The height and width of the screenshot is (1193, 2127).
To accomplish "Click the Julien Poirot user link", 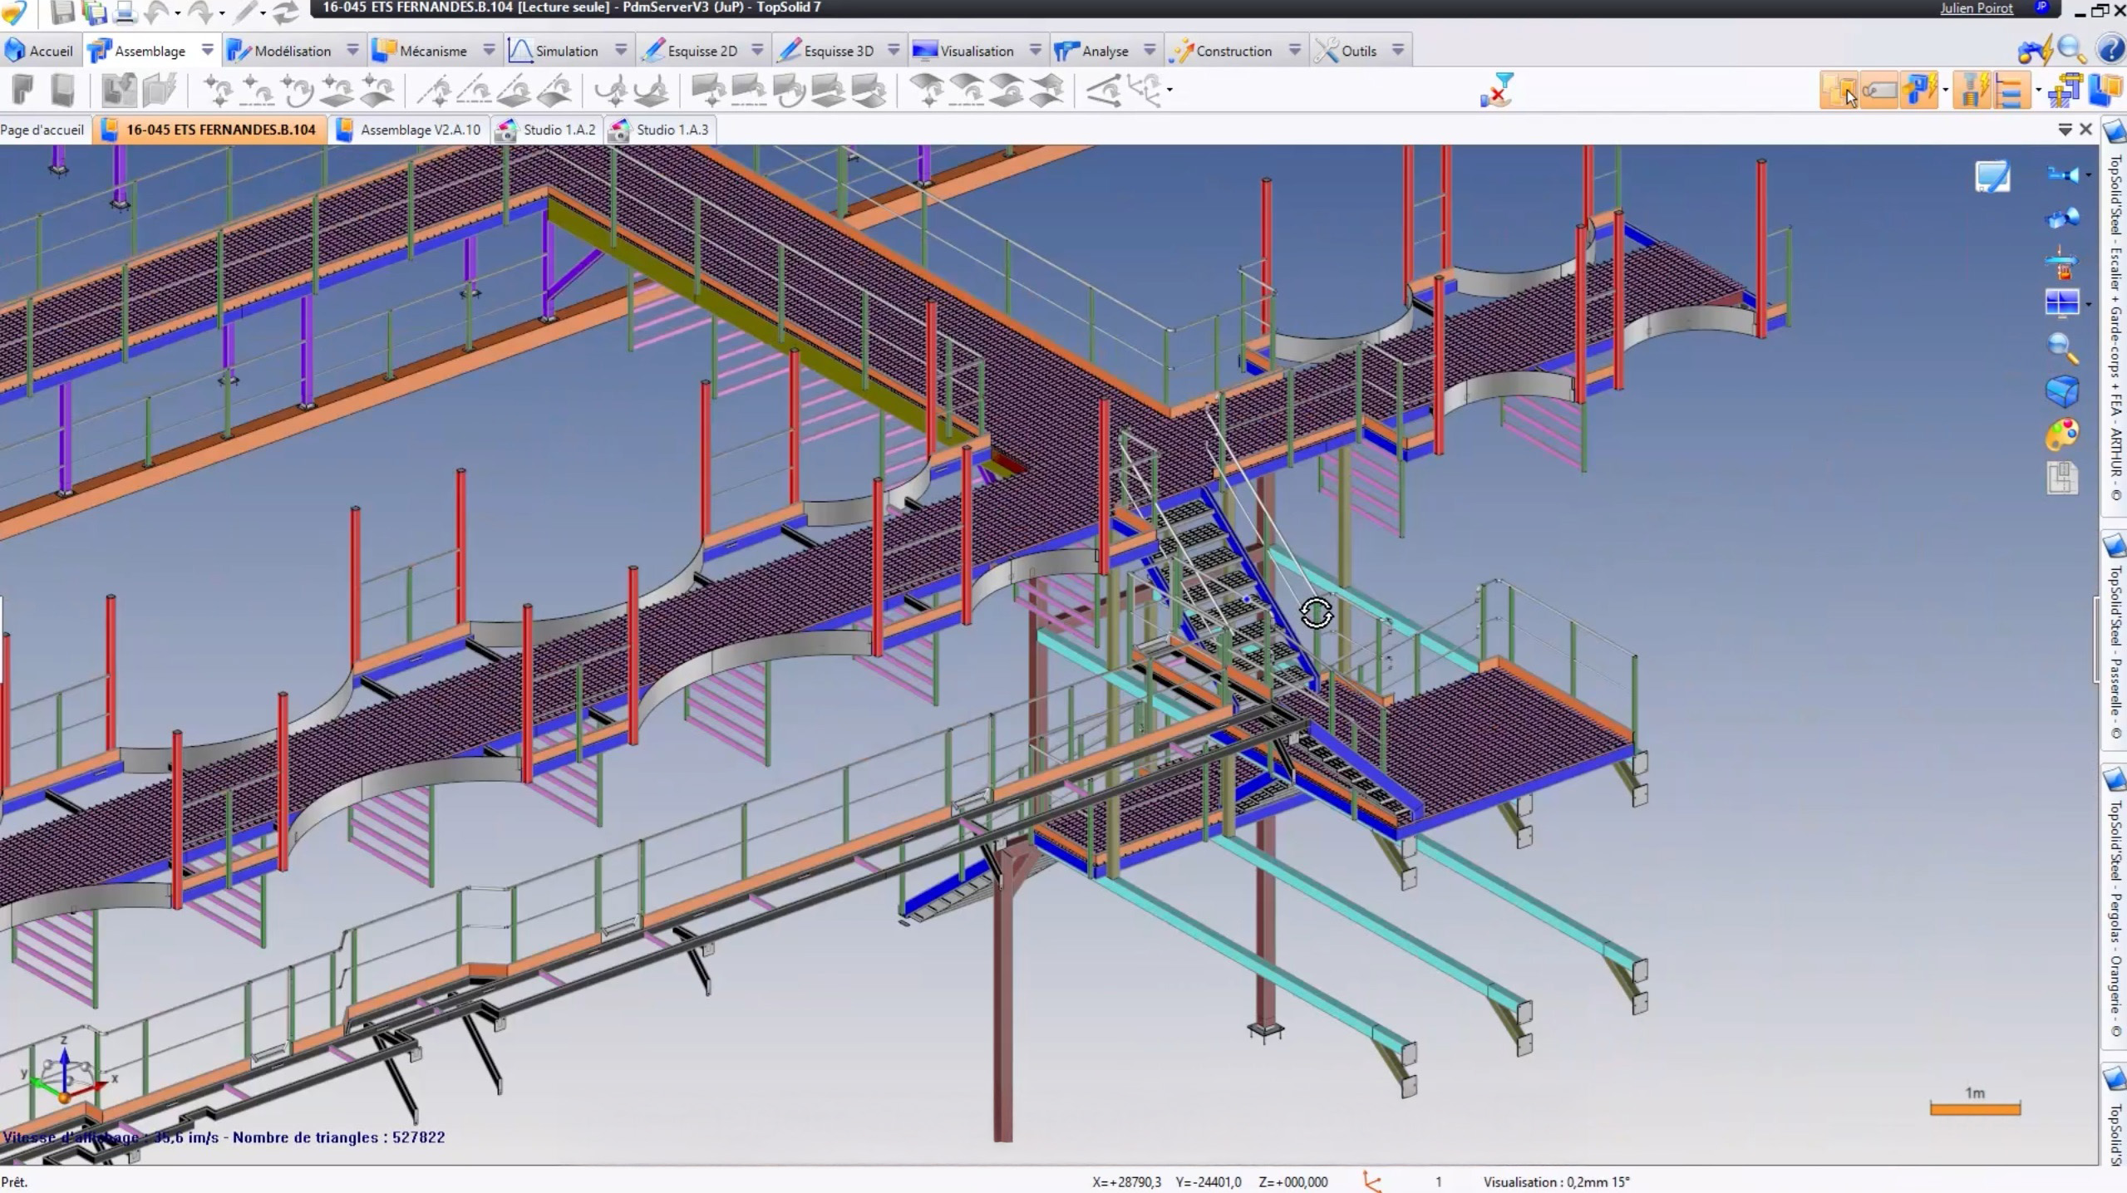I will [x=1976, y=8].
